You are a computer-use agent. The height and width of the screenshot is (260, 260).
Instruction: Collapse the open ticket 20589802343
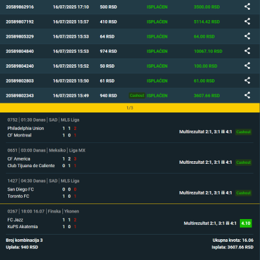130,96
